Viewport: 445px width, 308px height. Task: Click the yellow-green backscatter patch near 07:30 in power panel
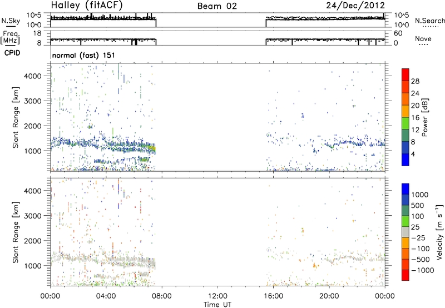point(152,148)
